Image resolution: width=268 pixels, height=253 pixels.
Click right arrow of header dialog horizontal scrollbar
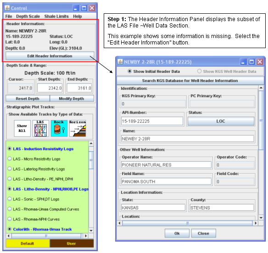(x=256, y=223)
